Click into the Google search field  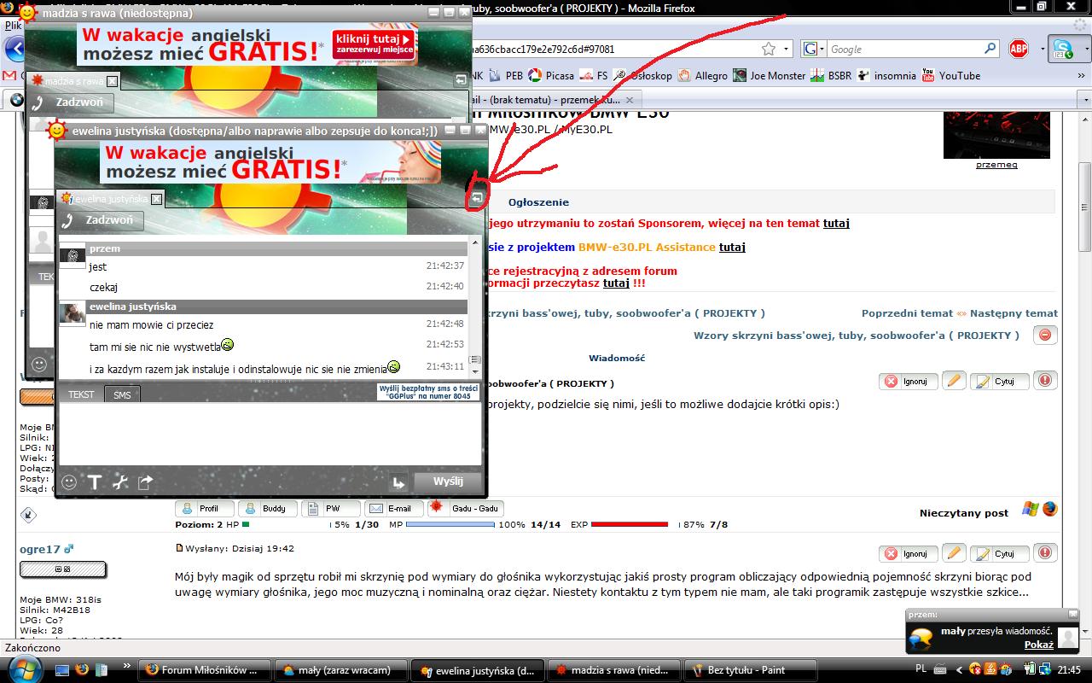point(904,50)
